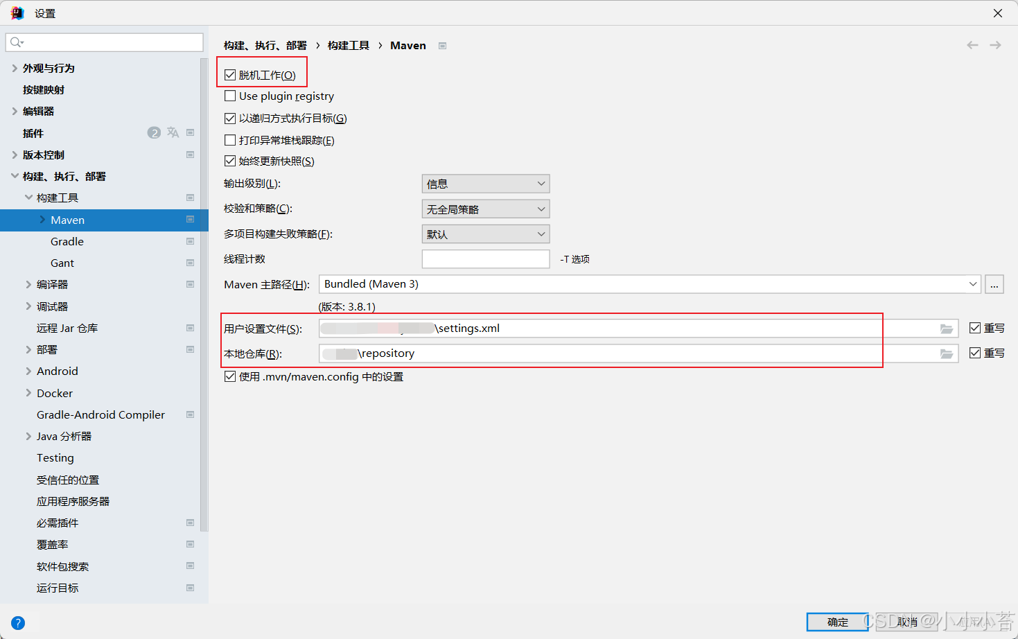Click the project-level icon on the build tools row
The height and width of the screenshot is (639, 1018).
click(x=190, y=198)
